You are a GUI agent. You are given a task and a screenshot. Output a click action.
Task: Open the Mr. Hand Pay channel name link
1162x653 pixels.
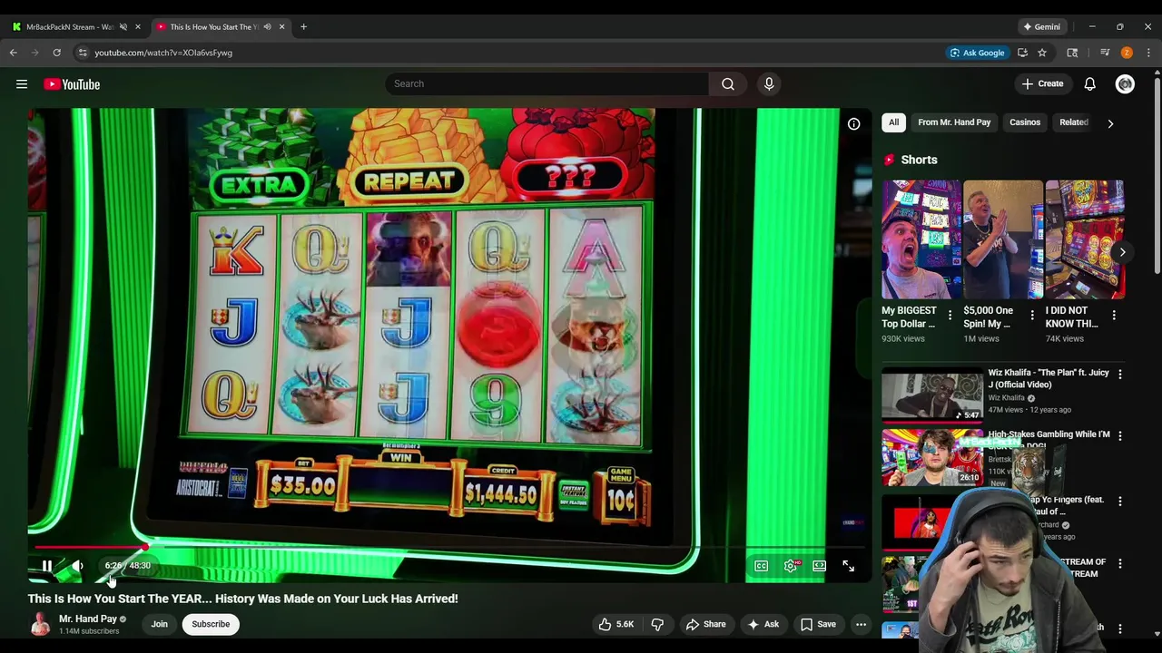coord(88,619)
